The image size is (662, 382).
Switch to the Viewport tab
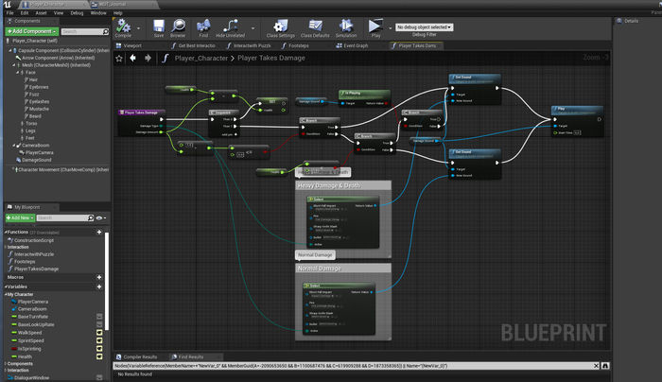pos(130,45)
